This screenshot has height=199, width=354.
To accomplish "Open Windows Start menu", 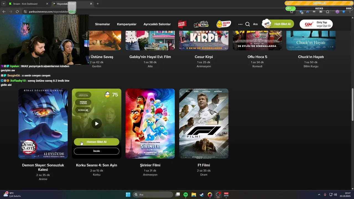I will click(x=128, y=195).
